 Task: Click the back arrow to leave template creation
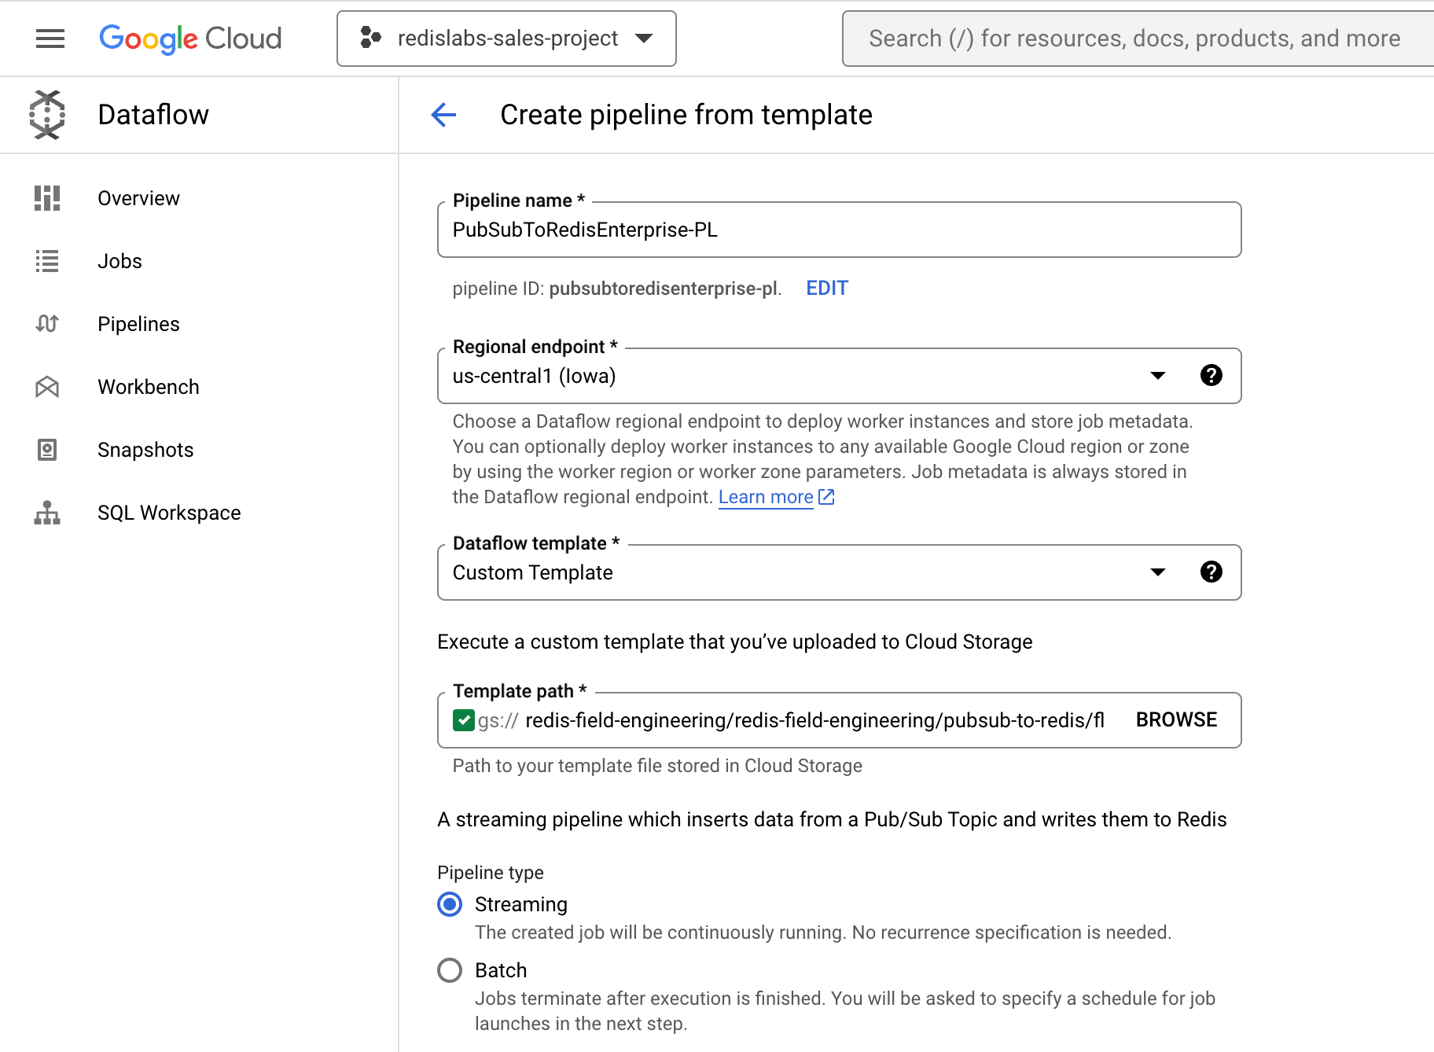(443, 115)
